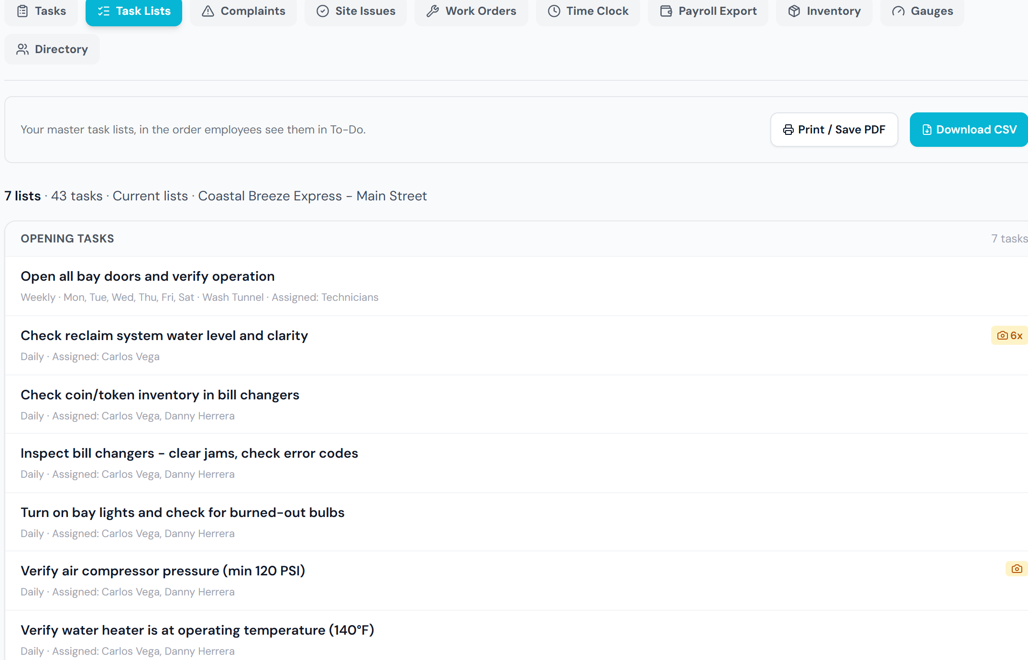The width and height of the screenshot is (1028, 660).
Task: Click 'Coastal Breeze Express – Main Street' text
Action: (x=312, y=196)
